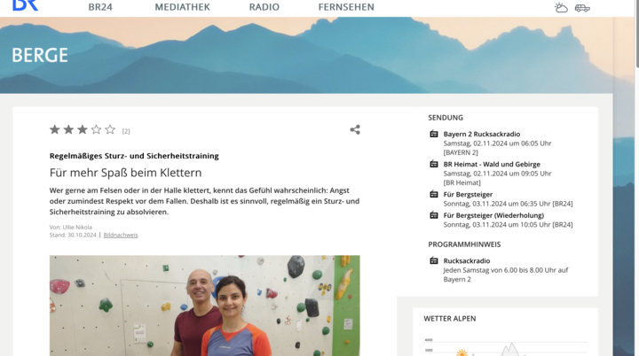Rate article one star
This screenshot has height=356, width=639.
tap(55, 130)
